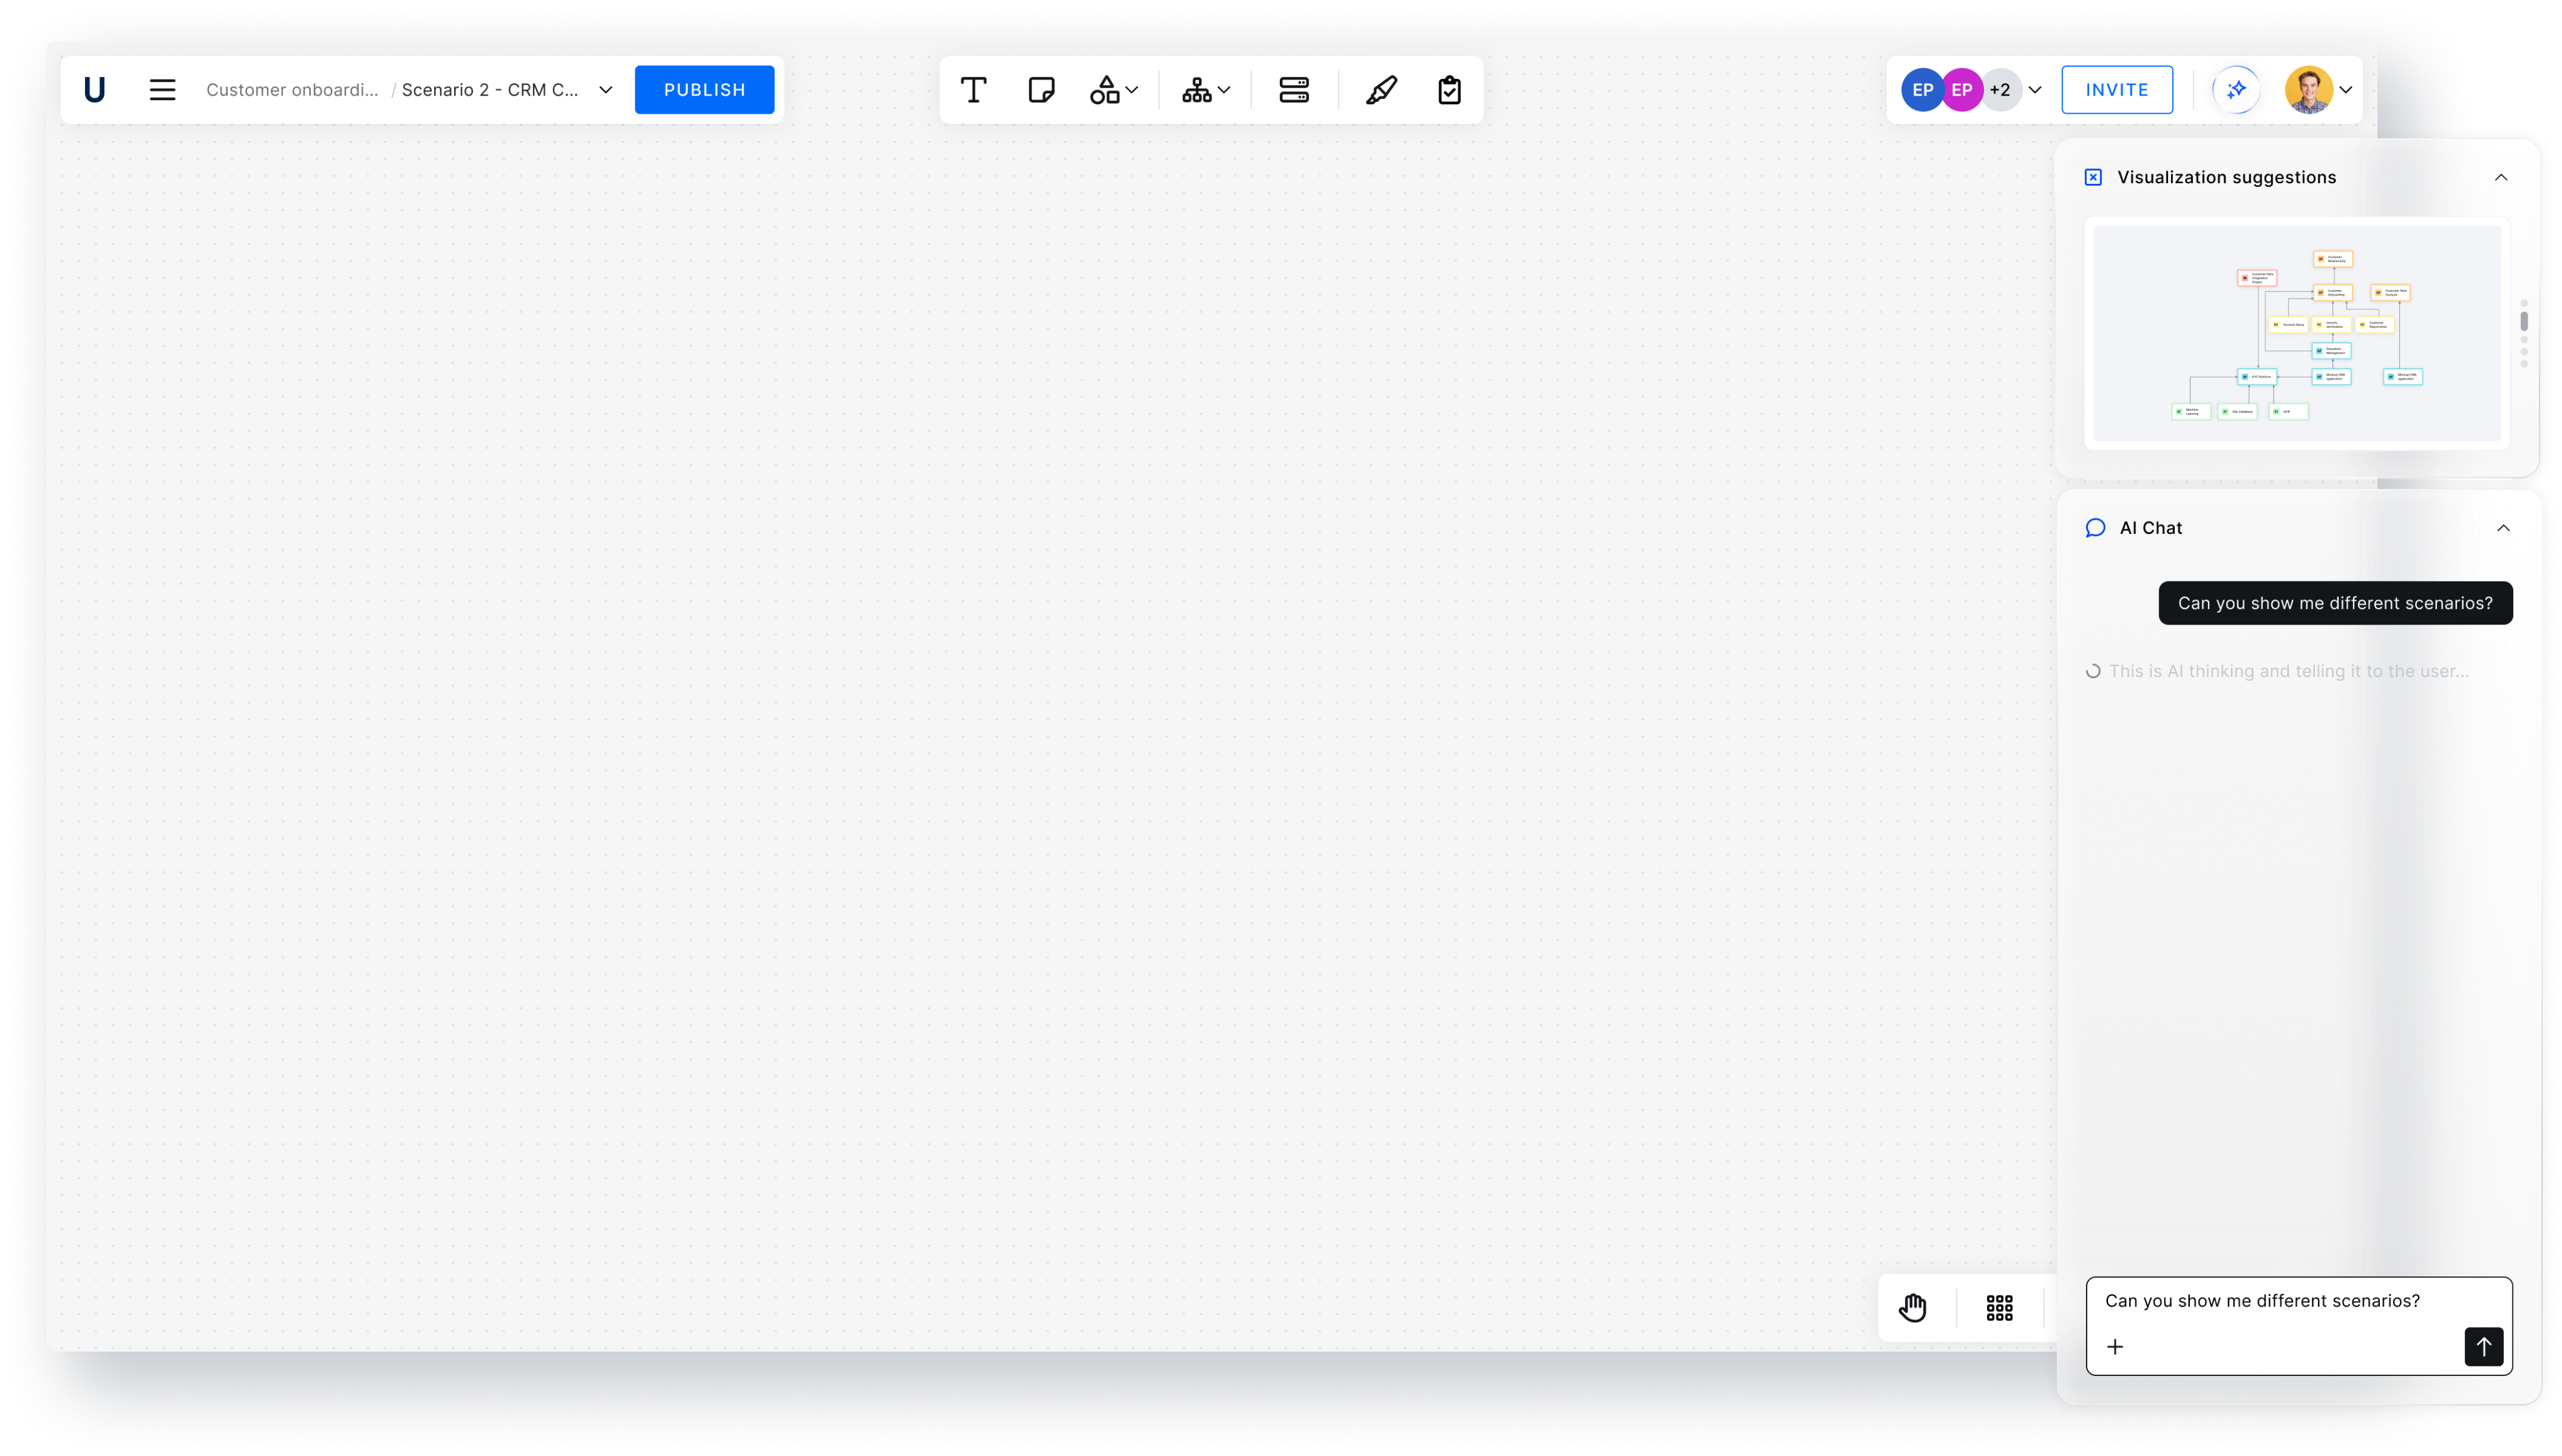2562x1456 pixels.
Task: Select the Text tool
Action: click(973, 90)
